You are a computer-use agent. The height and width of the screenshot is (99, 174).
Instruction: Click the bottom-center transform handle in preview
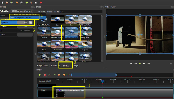point(140,54)
